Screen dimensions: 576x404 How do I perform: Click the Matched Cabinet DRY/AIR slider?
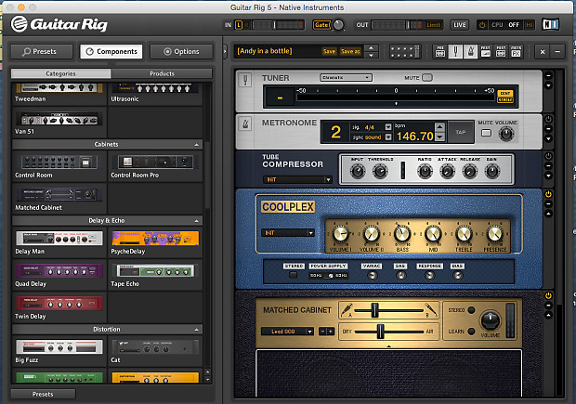click(379, 331)
